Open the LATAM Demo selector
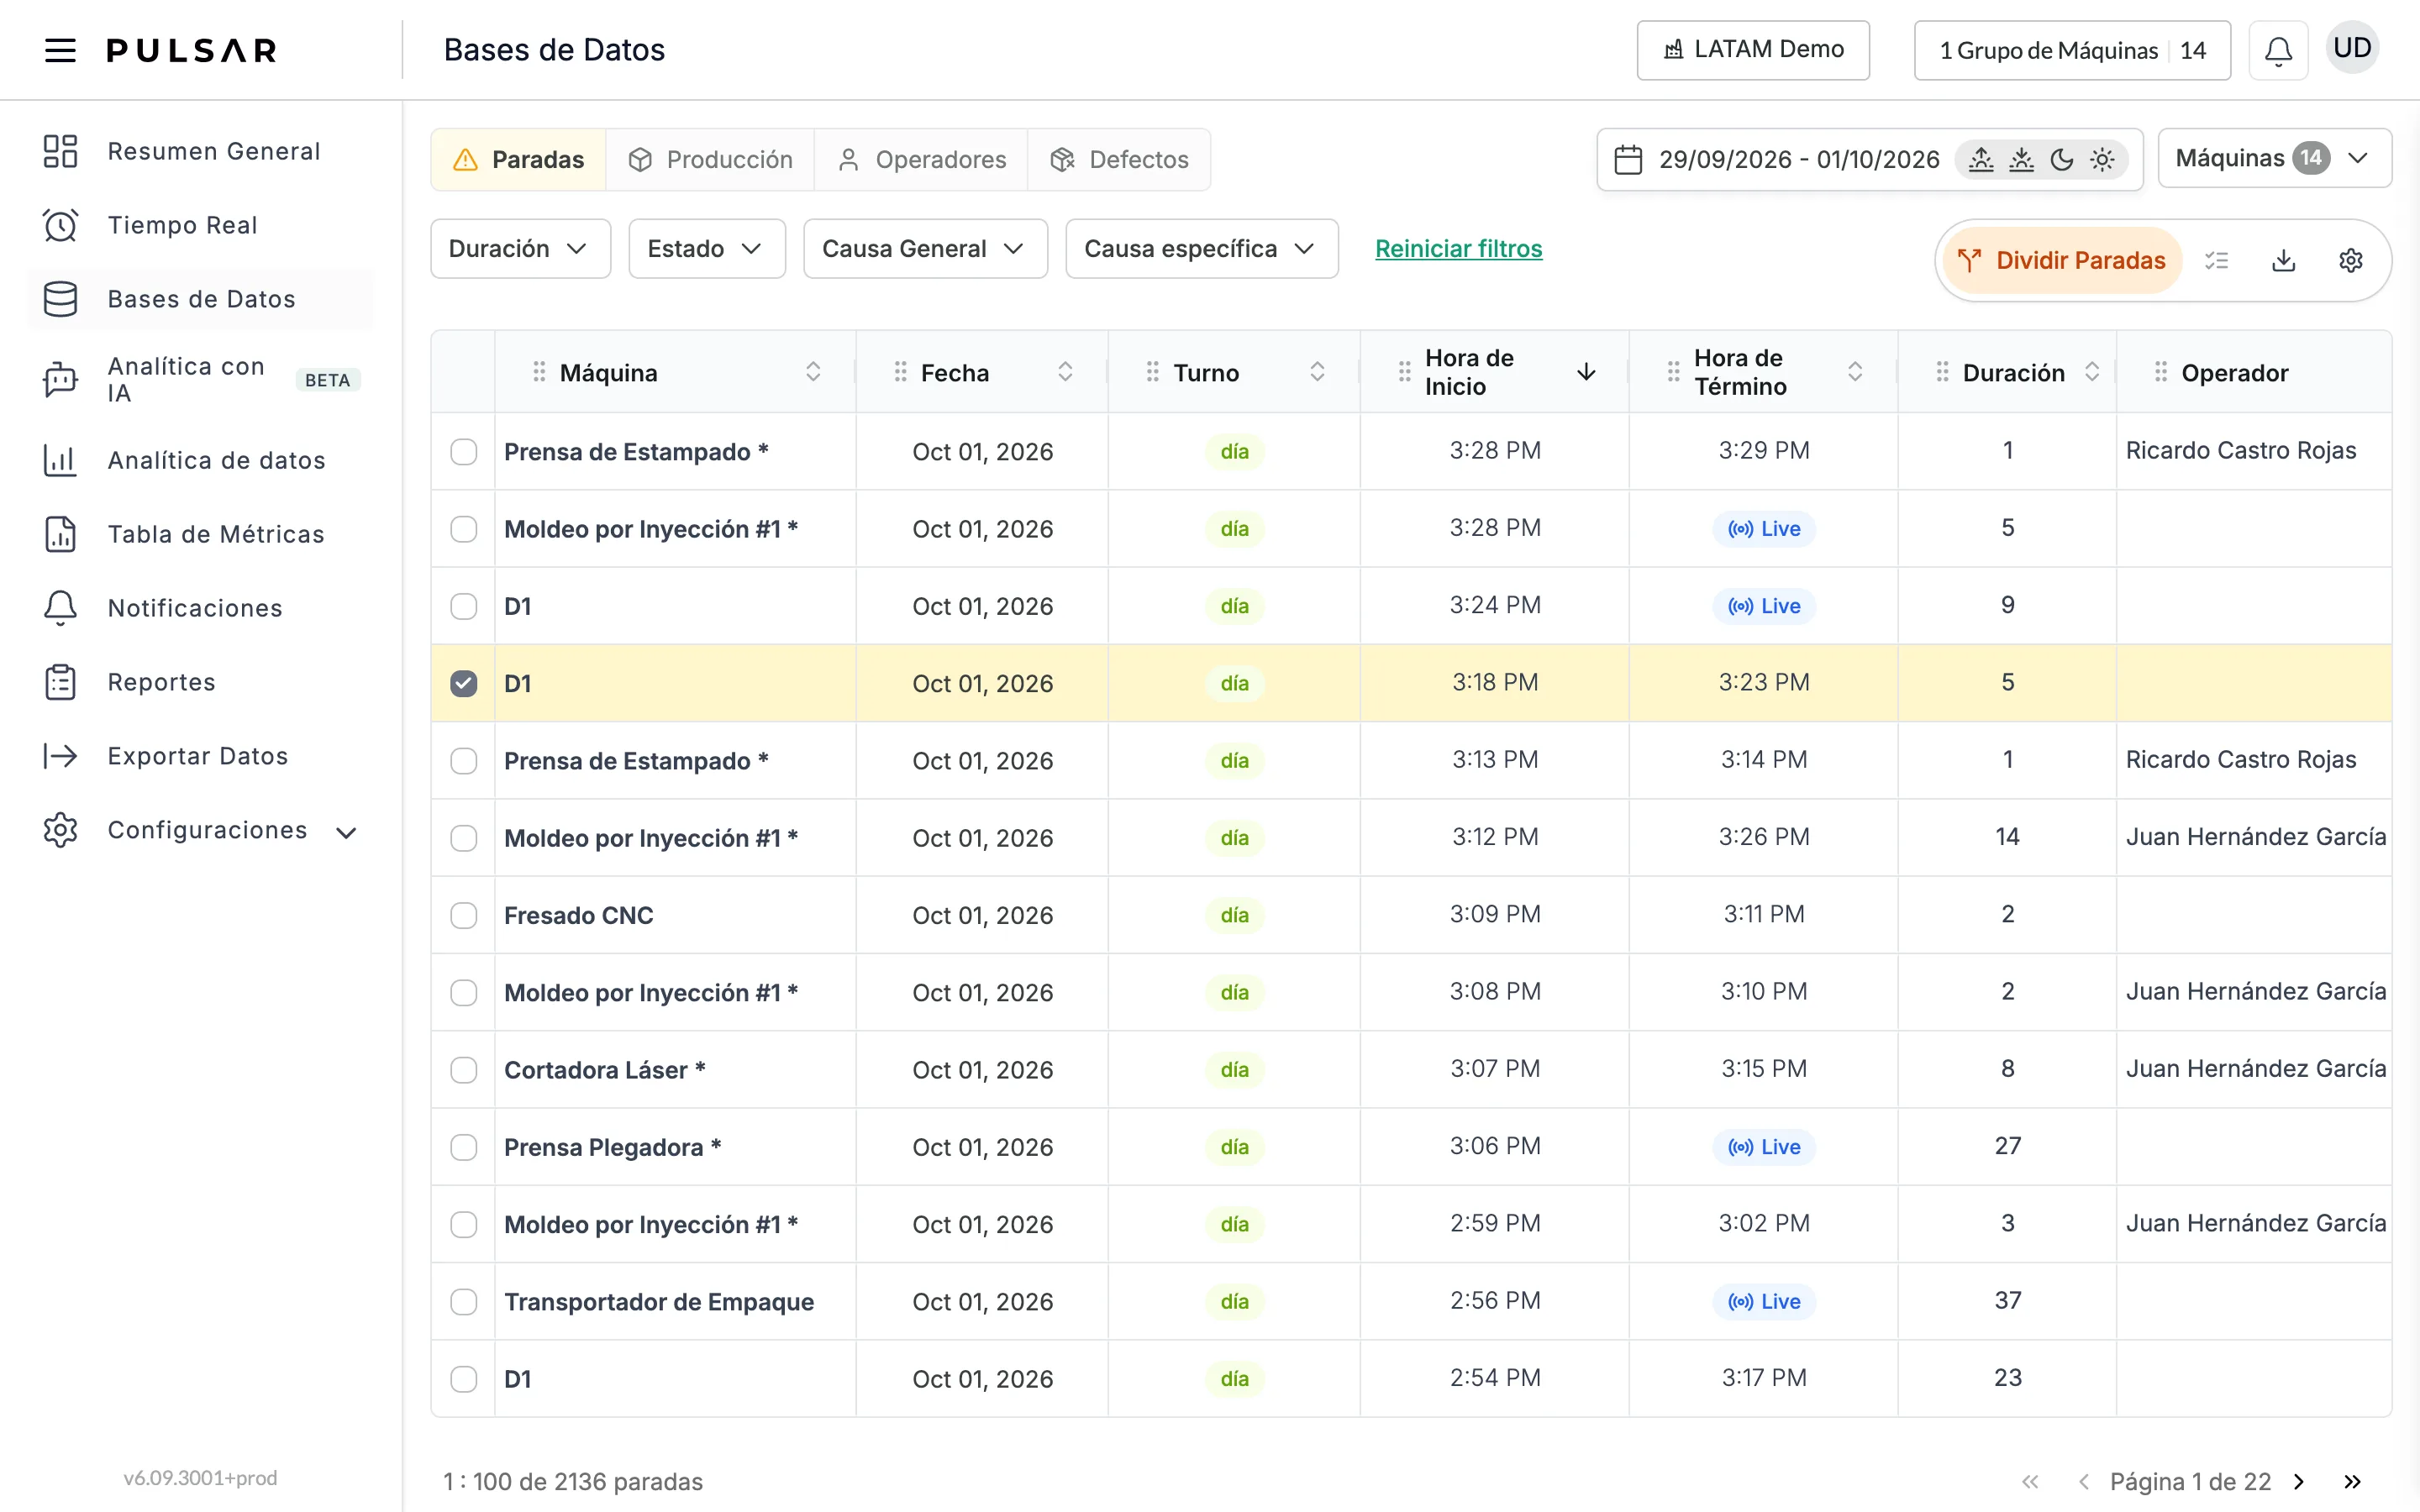Viewport: 2420px width, 1512px height. [1753, 50]
